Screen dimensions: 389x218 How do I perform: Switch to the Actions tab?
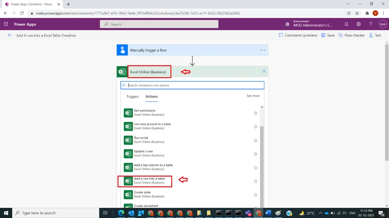[151, 96]
